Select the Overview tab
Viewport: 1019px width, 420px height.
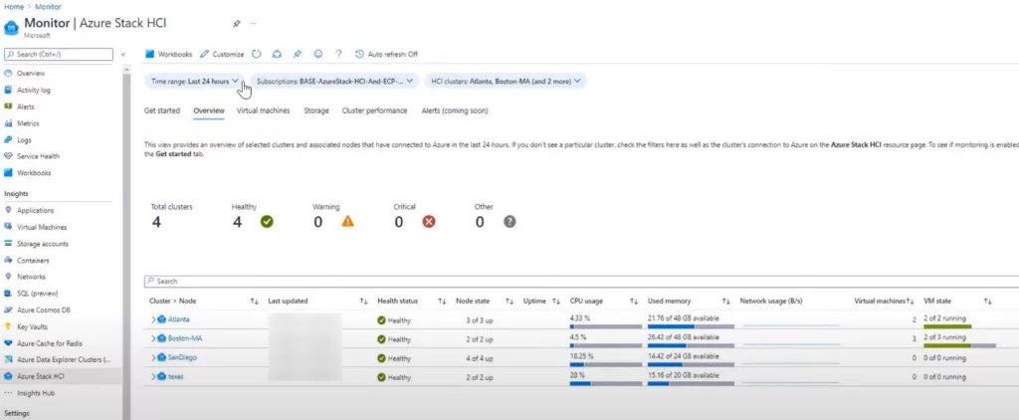[x=209, y=110]
